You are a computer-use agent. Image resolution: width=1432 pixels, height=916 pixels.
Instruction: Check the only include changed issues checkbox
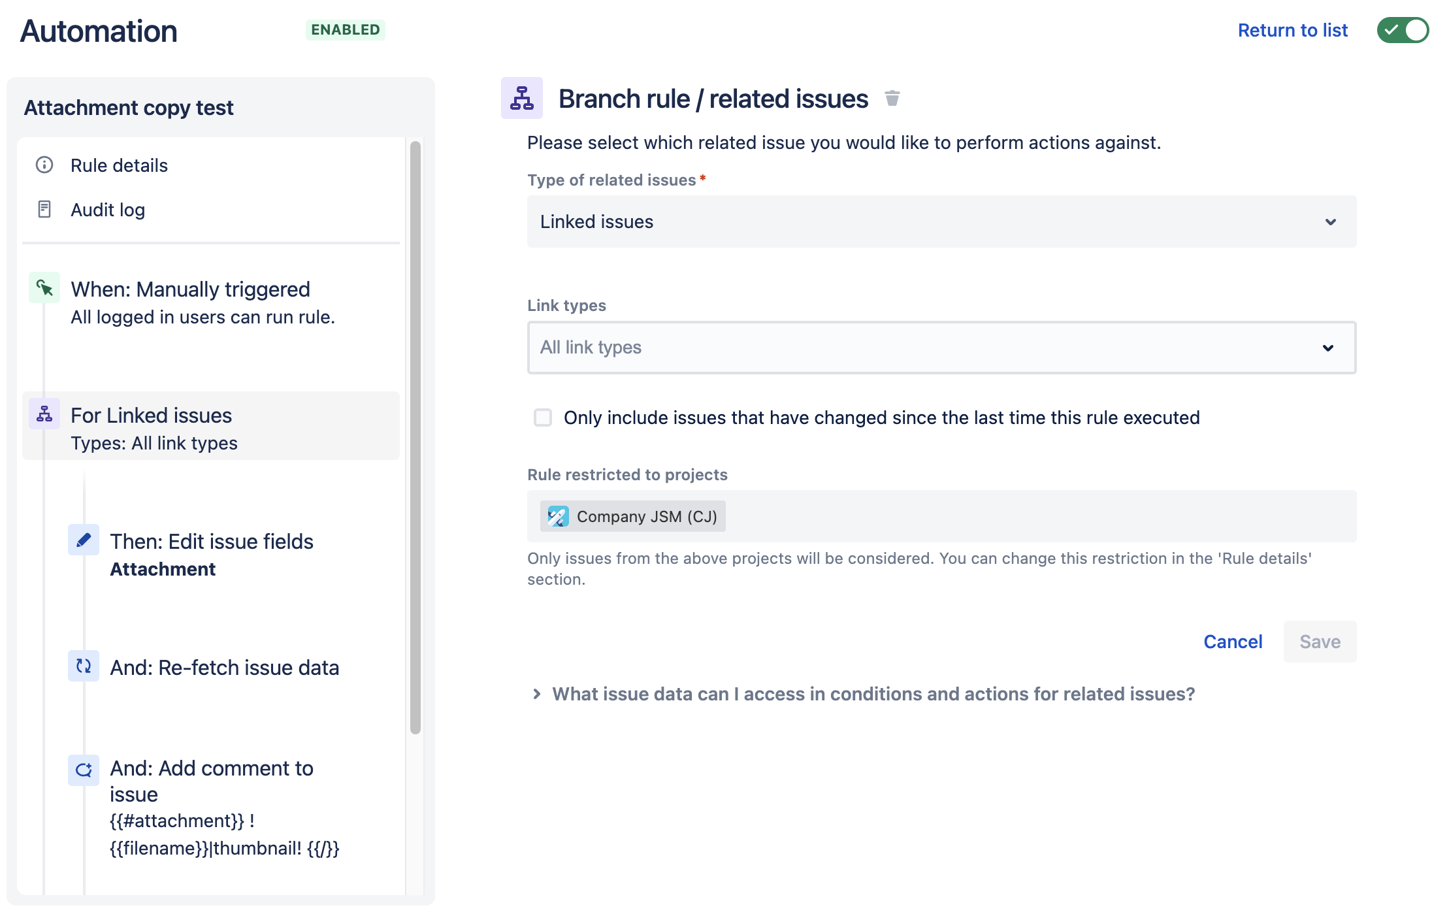tap(543, 417)
